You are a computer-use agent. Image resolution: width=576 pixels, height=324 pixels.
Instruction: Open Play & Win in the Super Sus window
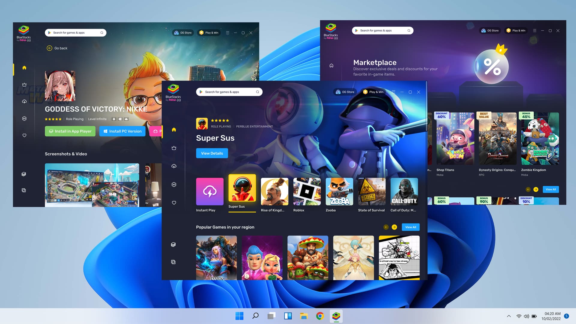coord(373,92)
